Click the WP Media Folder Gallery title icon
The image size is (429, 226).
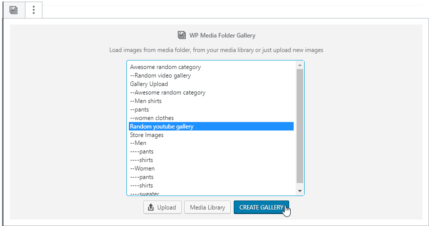click(x=182, y=35)
